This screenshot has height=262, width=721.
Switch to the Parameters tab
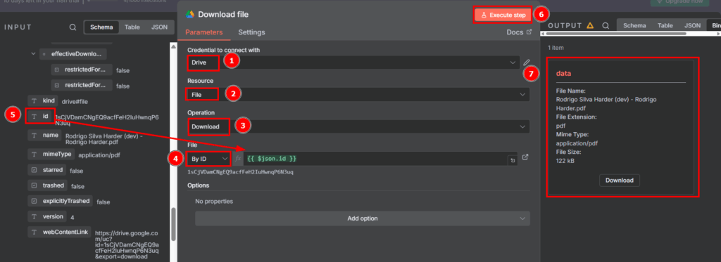click(x=203, y=32)
